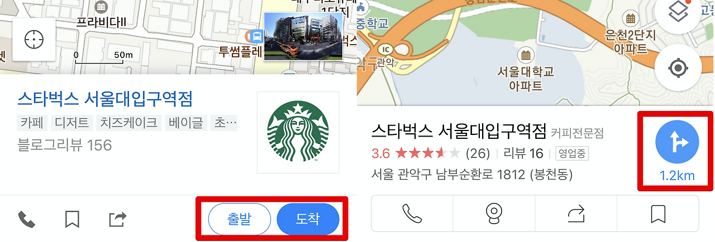Screen dimensions: 715x242
Task: Select the 베이글 tag
Action: point(185,123)
